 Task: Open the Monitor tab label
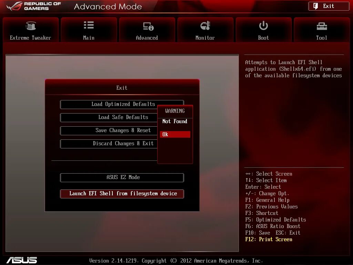pyautogui.click(x=205, y=38)
